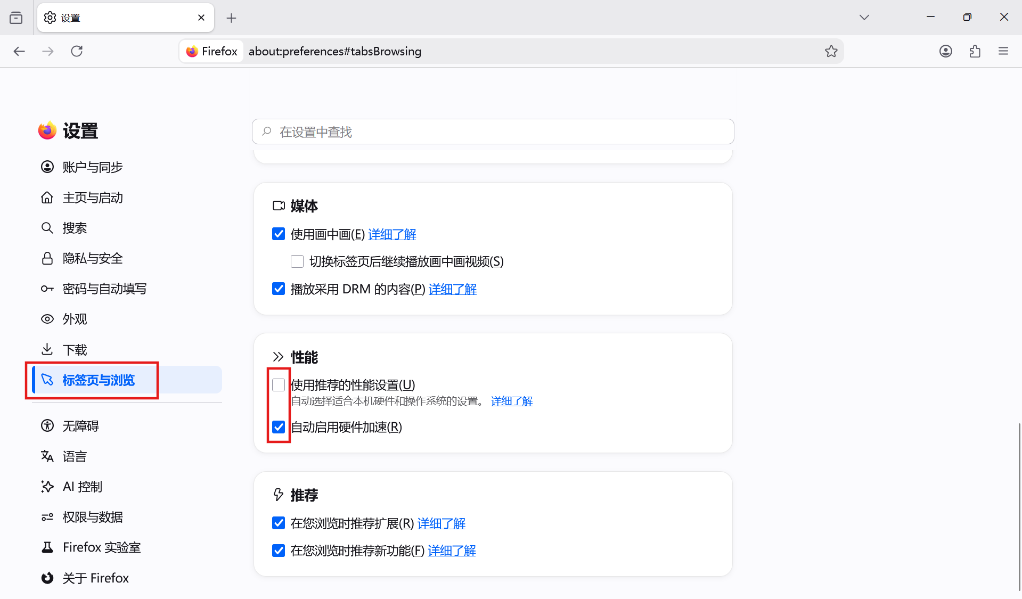Follow 详细了解 link under performance settings
The image size is (1022, 599).
[x=512, y=401]
